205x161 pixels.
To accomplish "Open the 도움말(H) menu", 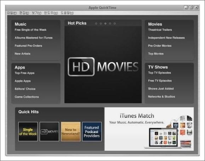I will [67, 13].
